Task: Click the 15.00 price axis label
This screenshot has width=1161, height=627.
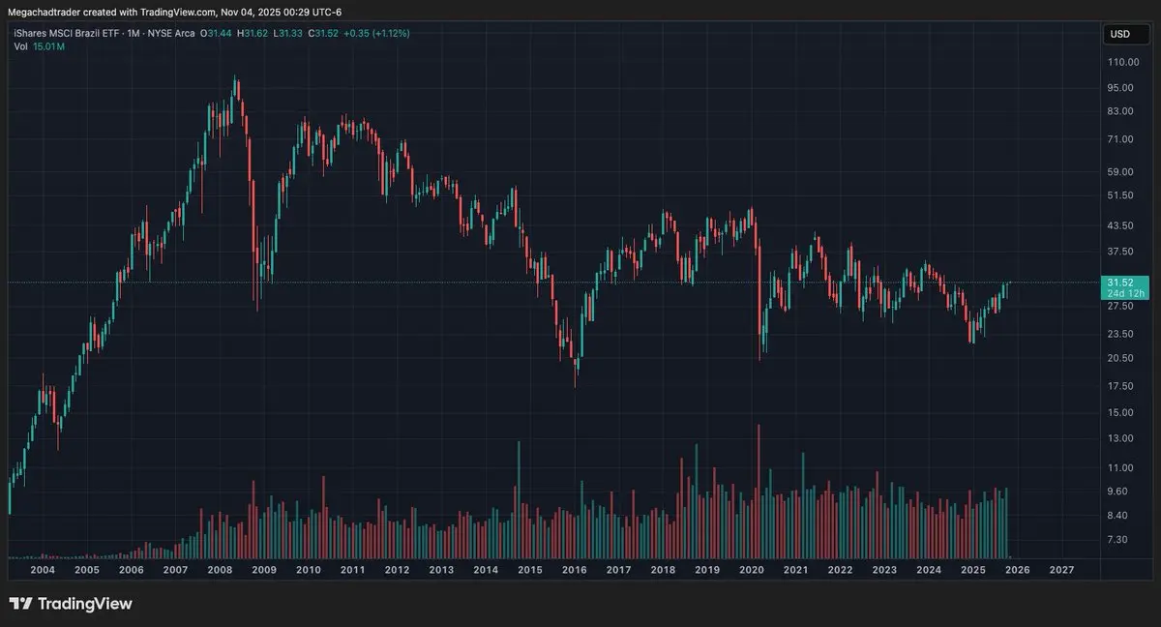Action: click(x=1120, y=412)
